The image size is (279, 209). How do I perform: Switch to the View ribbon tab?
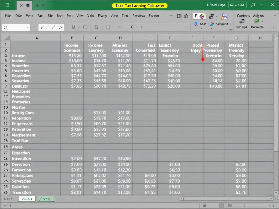point(80,16)
